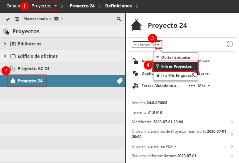Expand Última Instantánea PLN chevron
The width and height of the screenshot is (239, 163).
coord(232,146)
